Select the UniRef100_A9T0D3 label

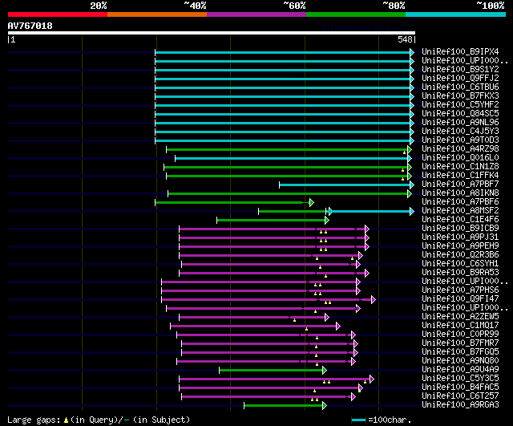(460, 140)
